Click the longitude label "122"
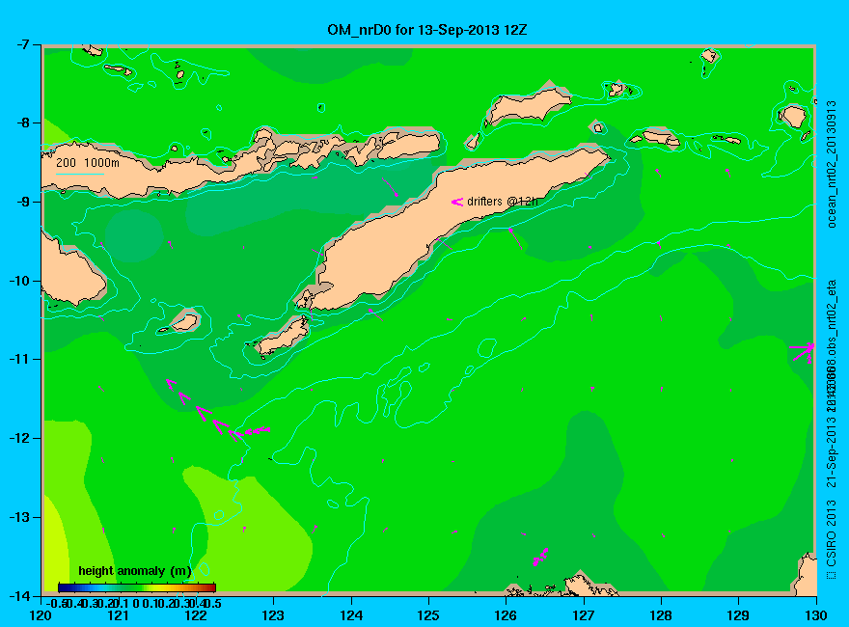Screen dimensions: 849x627 tap(196, 615)
